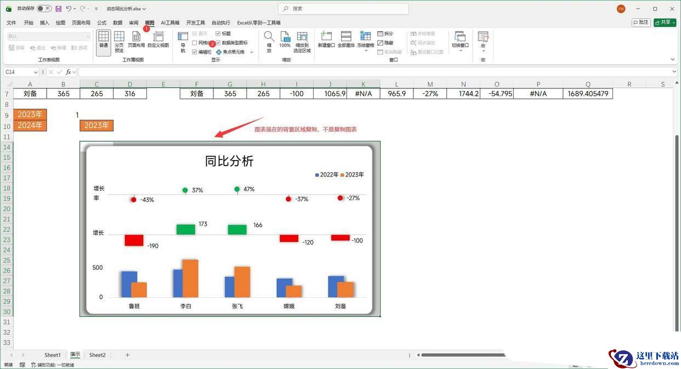Click the search (搜索) box in title bar
681x369 pixels.
(x=343, y=9)
